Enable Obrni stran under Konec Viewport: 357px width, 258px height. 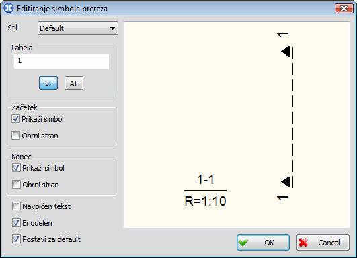16,185
